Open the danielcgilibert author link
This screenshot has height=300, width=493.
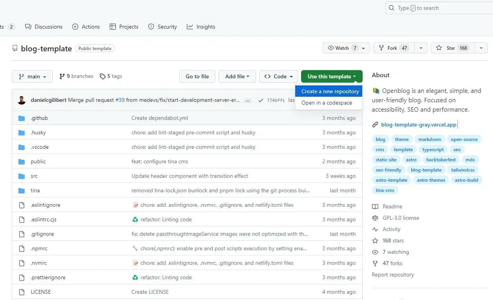coord(49,100)
